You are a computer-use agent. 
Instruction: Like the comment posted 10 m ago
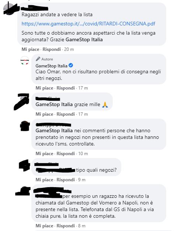point(44,154)
